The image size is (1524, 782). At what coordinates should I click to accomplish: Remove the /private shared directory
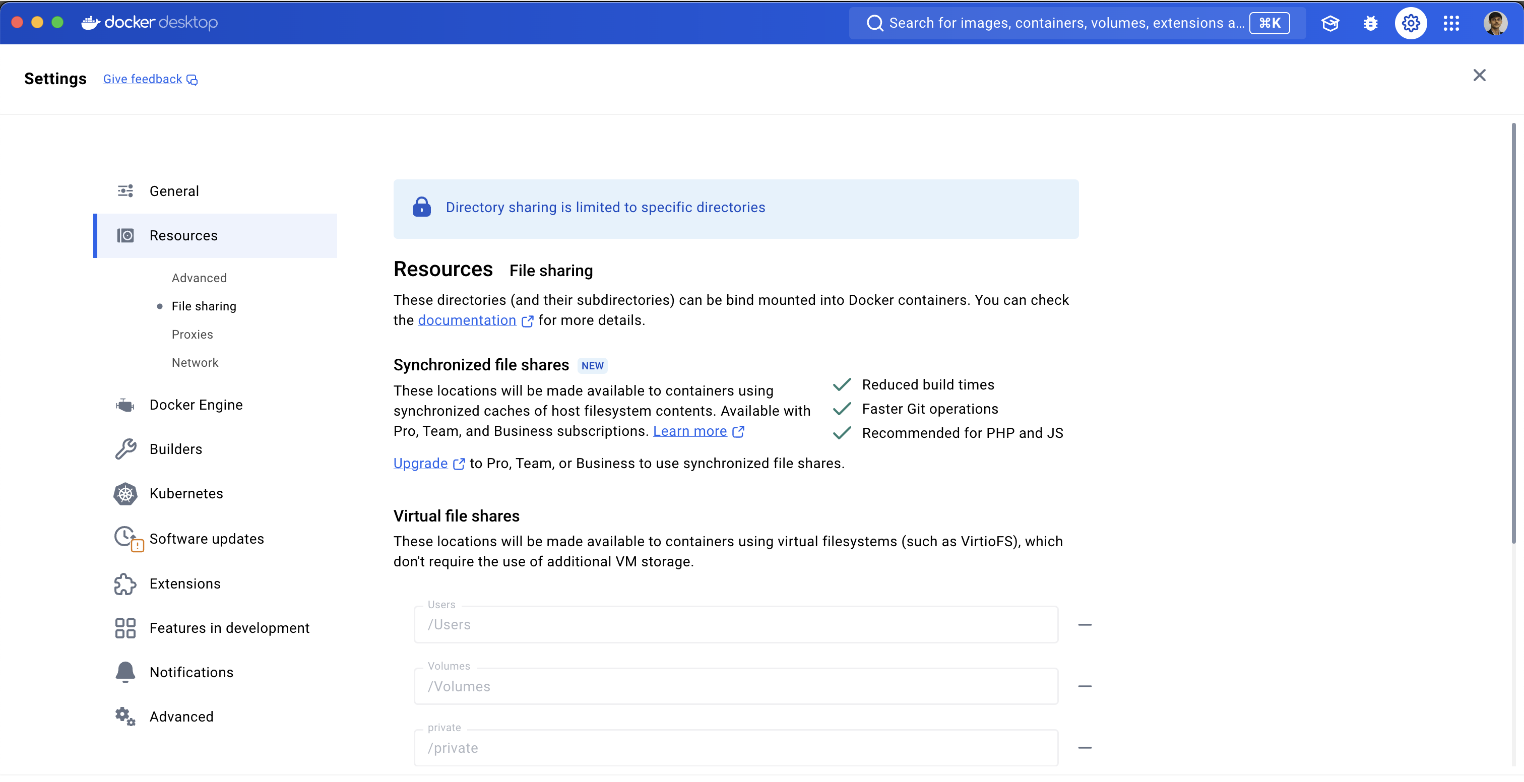[x=1084, y=748]
